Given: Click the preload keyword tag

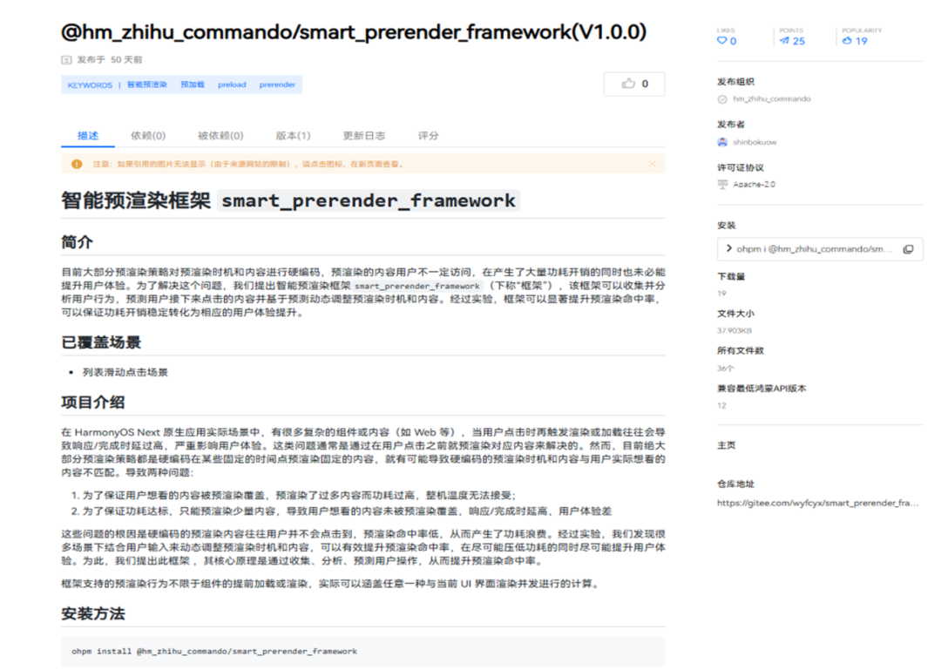Looking at the screenshot, I should 232,85.
